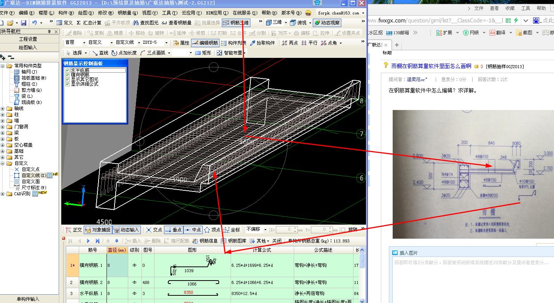This screenshot has width=554, height=303.
Task: Expand the 墙 tree folder
Action: [x=3, y=121]
